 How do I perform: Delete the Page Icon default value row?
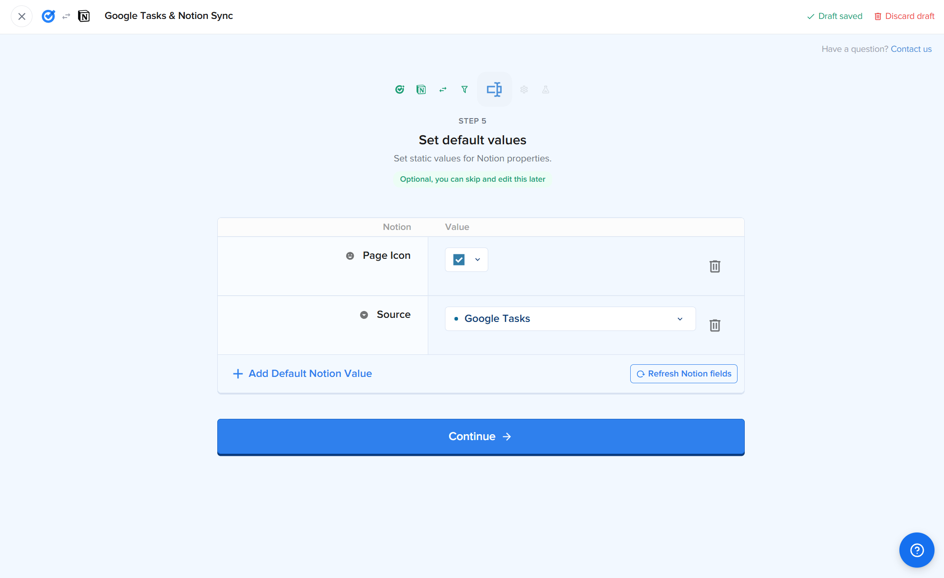[715, 266]
